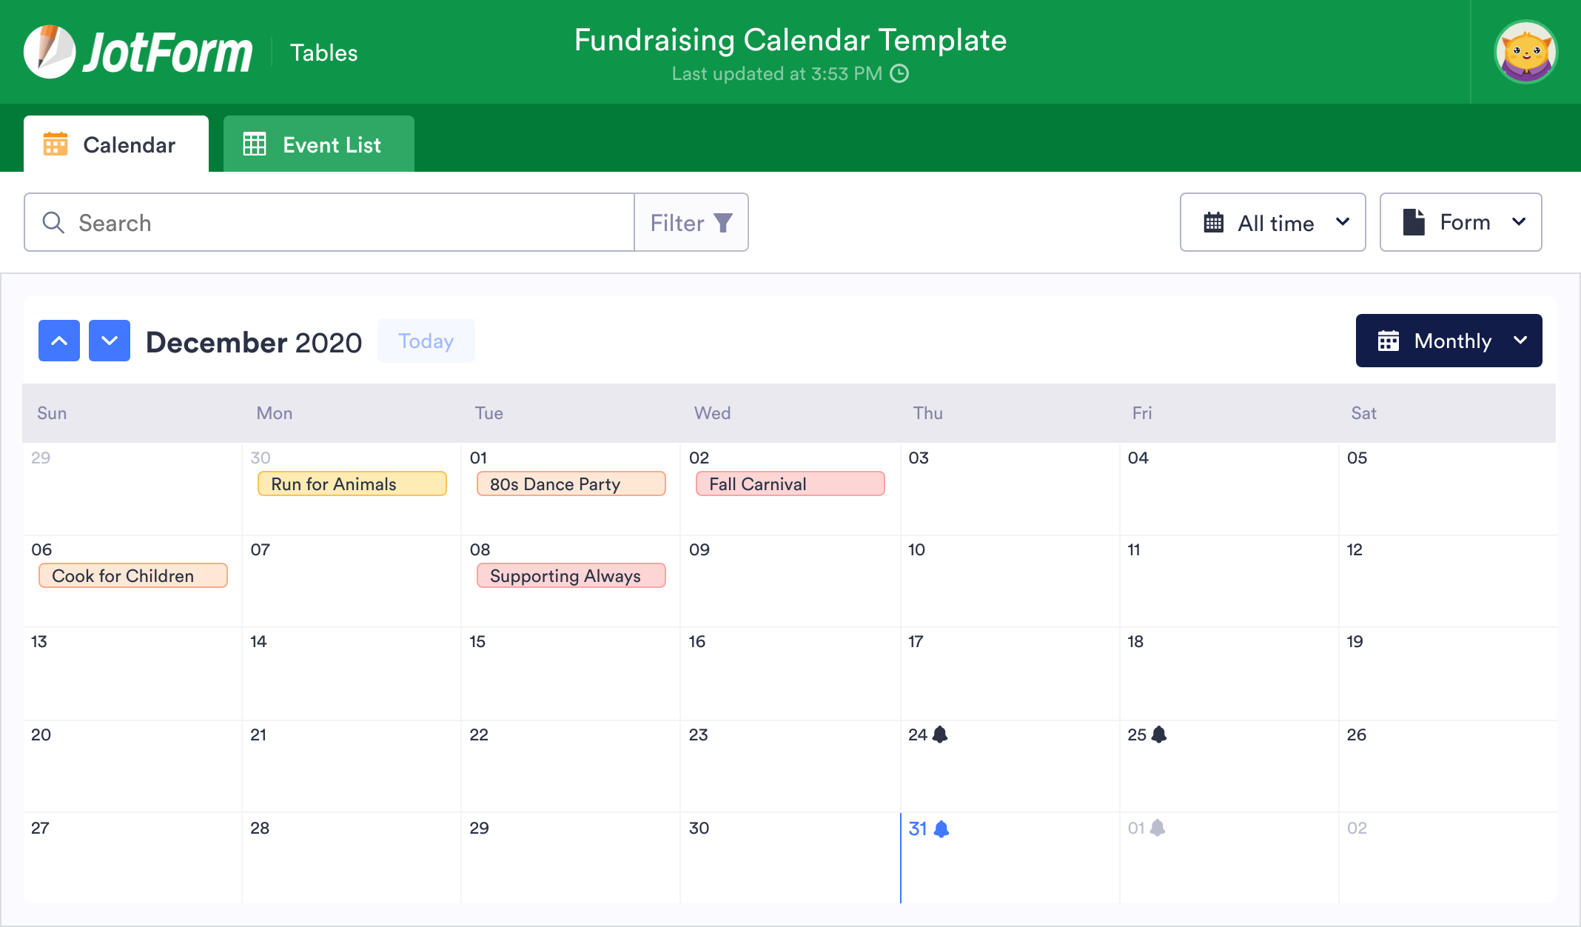Click the Today button

[x=427, y=340]
